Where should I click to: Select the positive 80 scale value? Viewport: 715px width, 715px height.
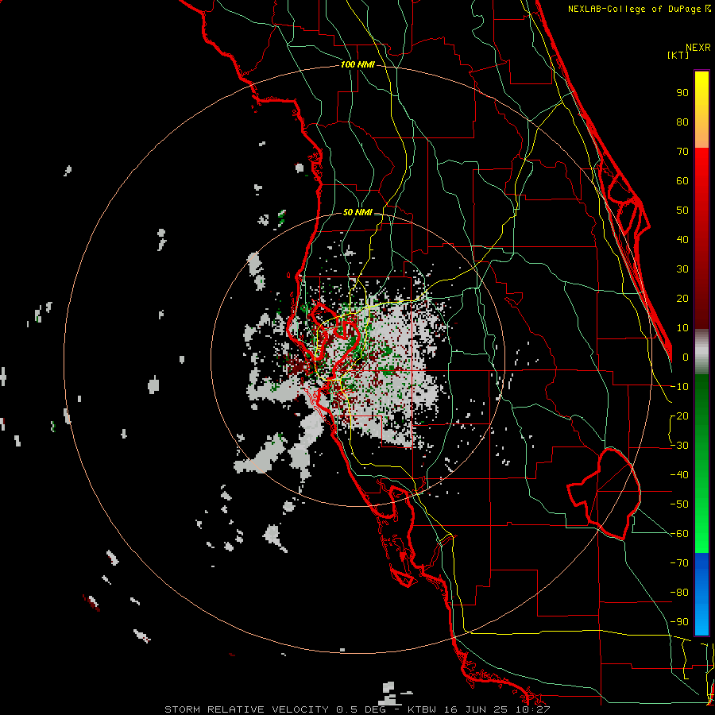(682, 122)
